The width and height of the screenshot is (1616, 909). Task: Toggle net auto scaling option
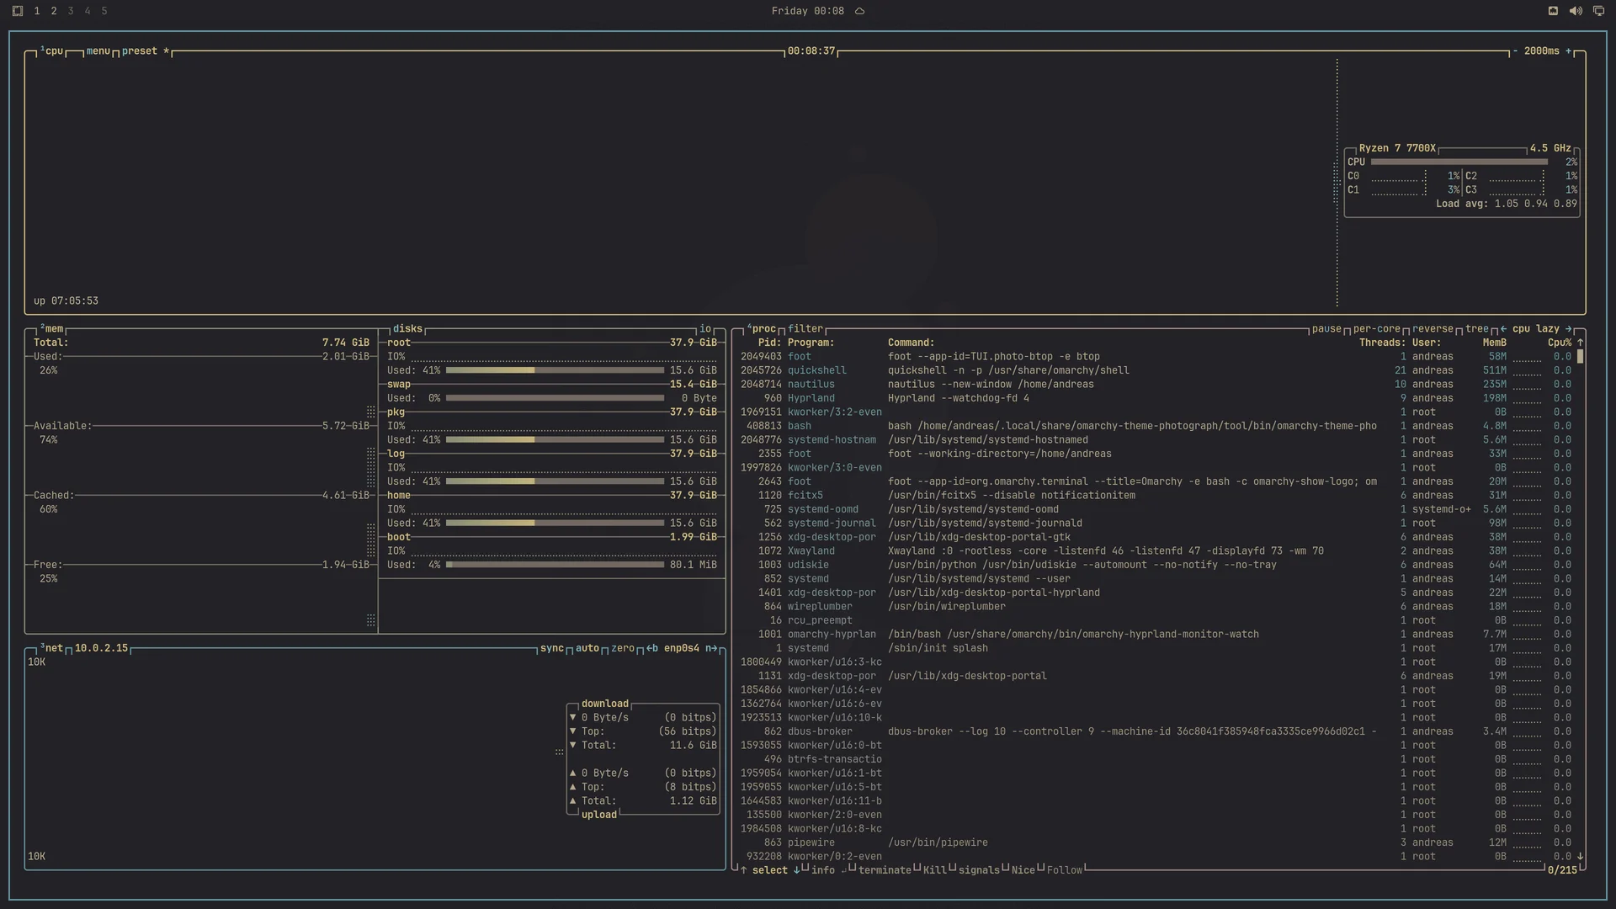[587, 648]
